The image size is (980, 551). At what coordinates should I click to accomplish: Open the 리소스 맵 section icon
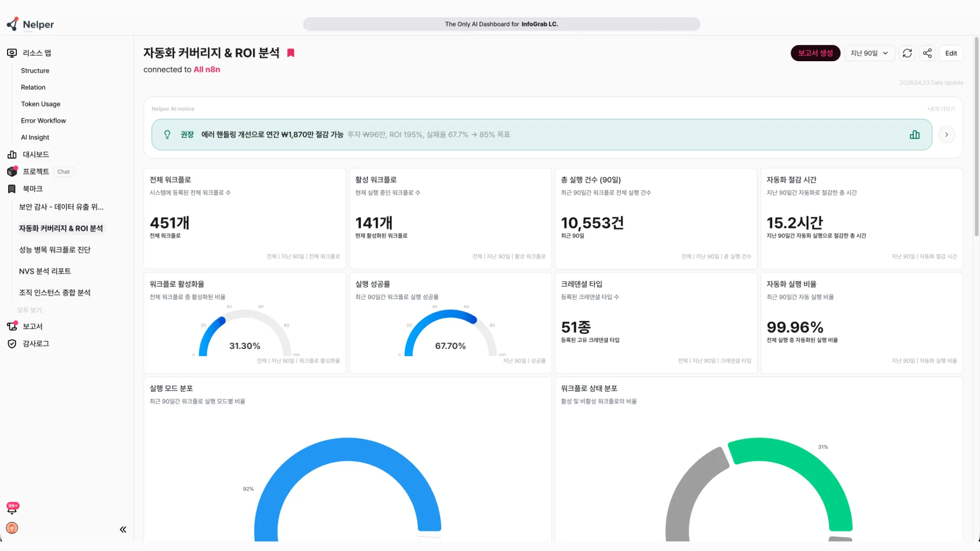(12, 53)
